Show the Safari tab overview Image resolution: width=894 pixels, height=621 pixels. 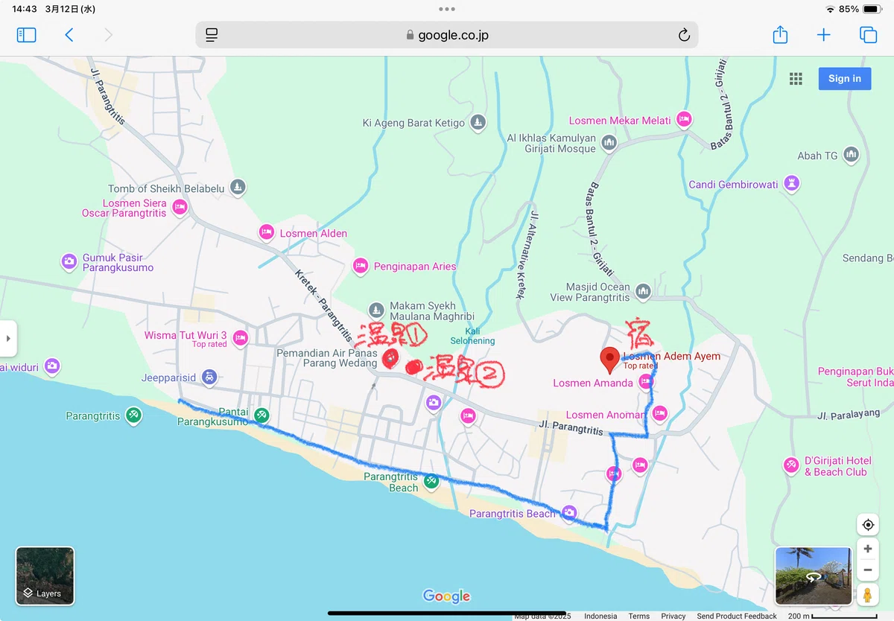tap(868, 35)
